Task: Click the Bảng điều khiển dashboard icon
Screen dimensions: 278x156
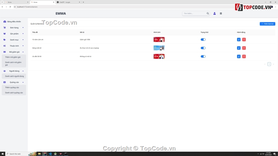Action: coord(5,22)
